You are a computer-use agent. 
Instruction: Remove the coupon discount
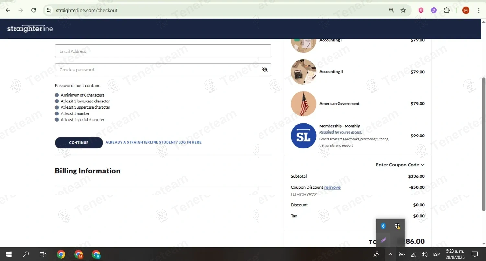click(x=332, y=187)
